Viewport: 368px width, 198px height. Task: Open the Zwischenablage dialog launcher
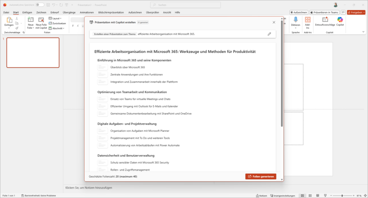24,32
